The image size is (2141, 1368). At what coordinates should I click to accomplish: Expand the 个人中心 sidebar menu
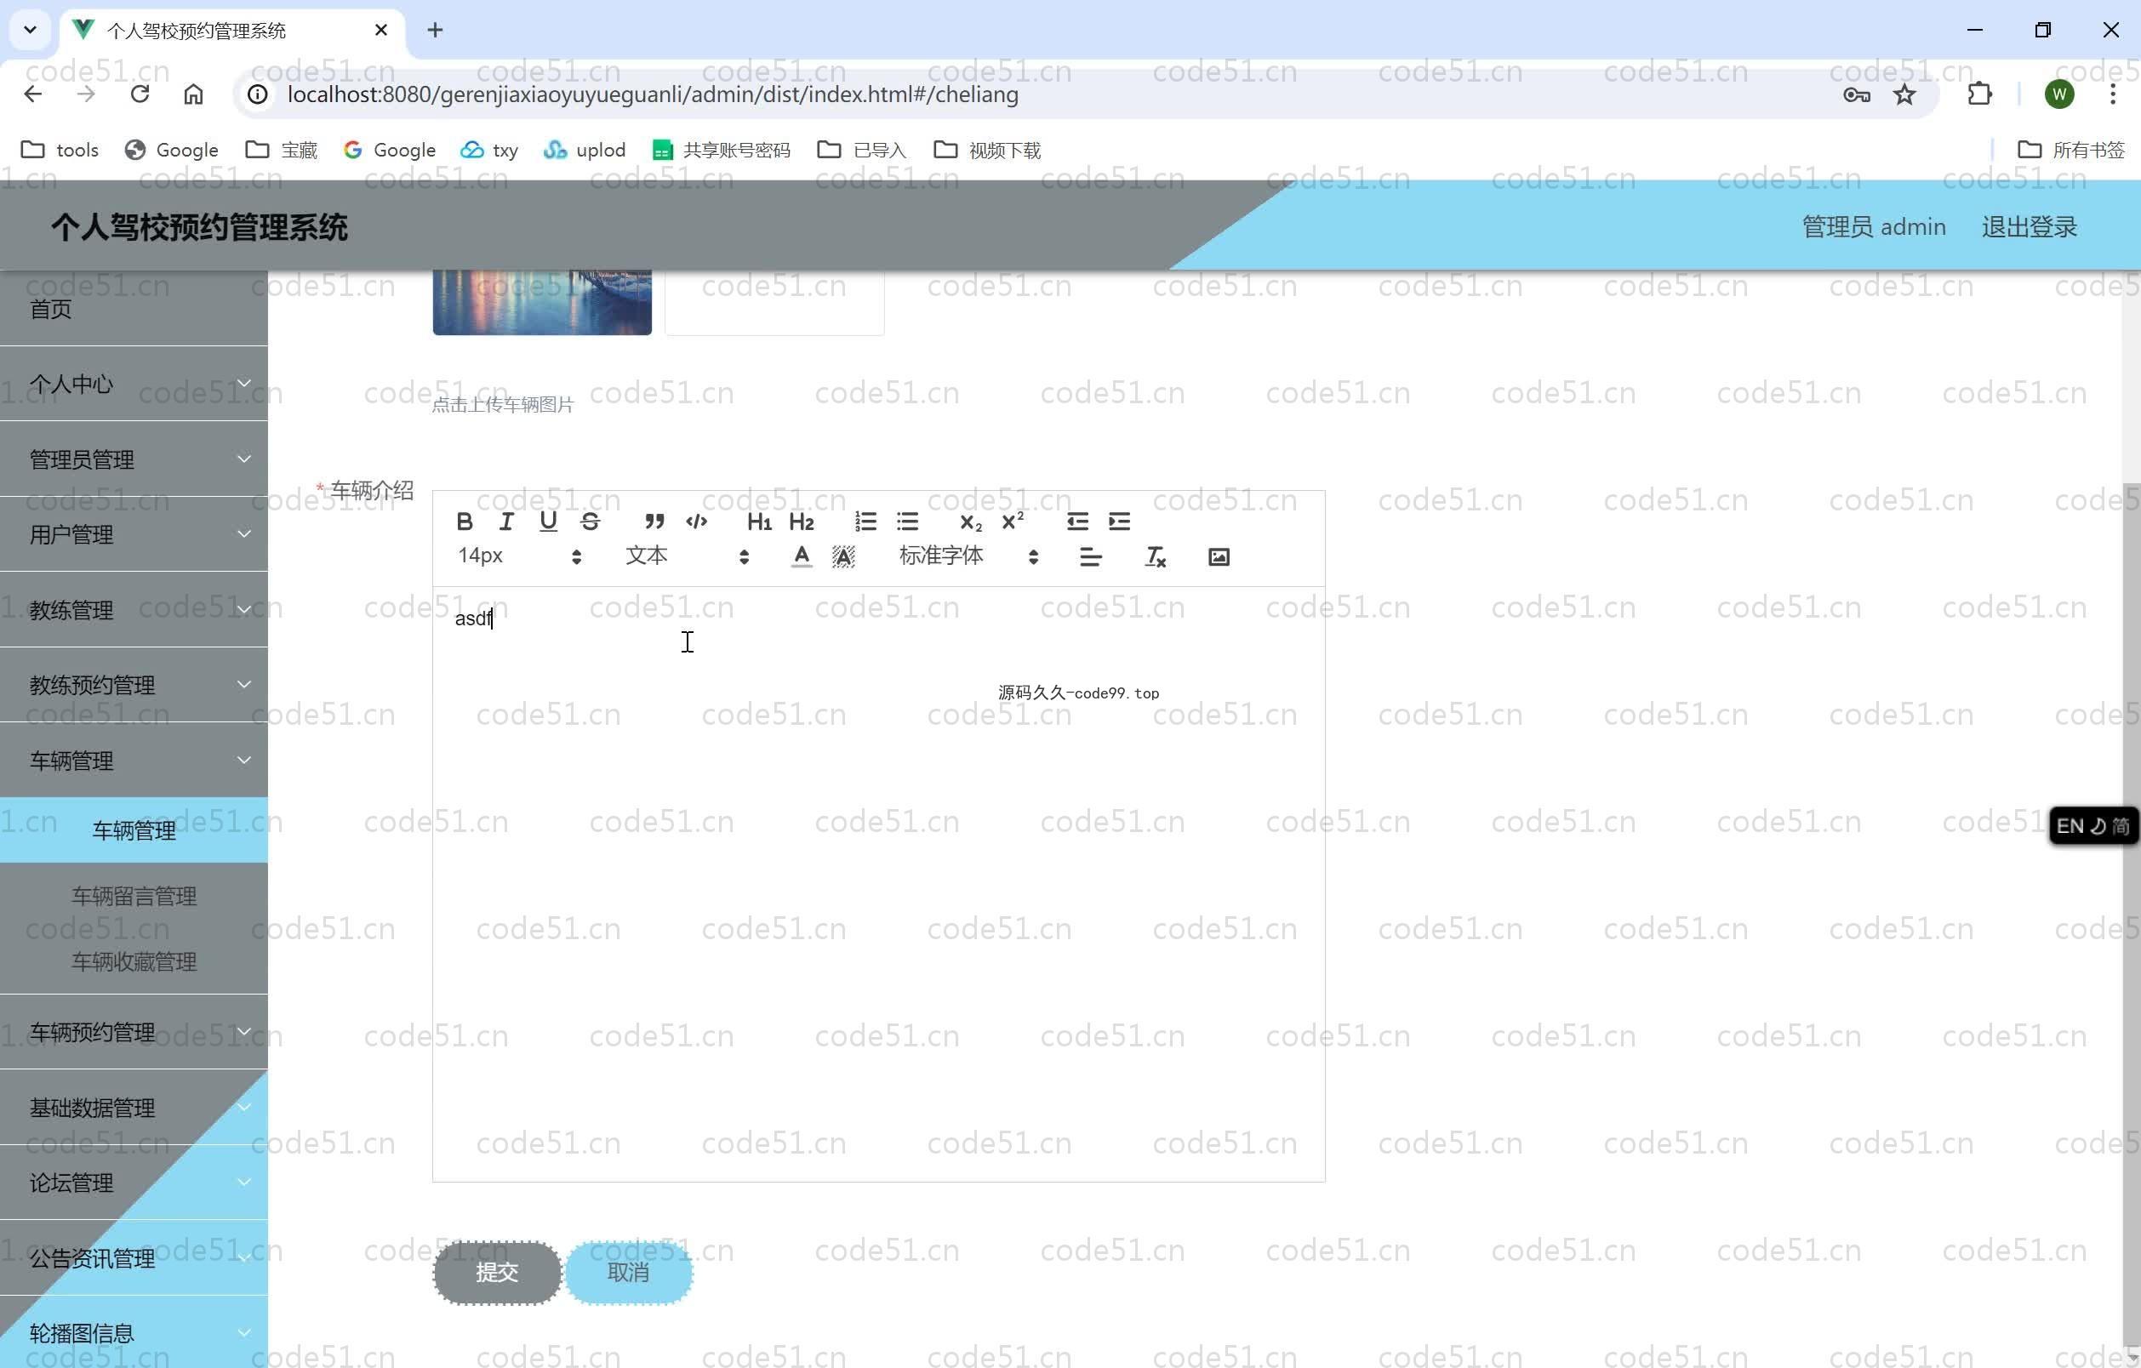point(134,384)
